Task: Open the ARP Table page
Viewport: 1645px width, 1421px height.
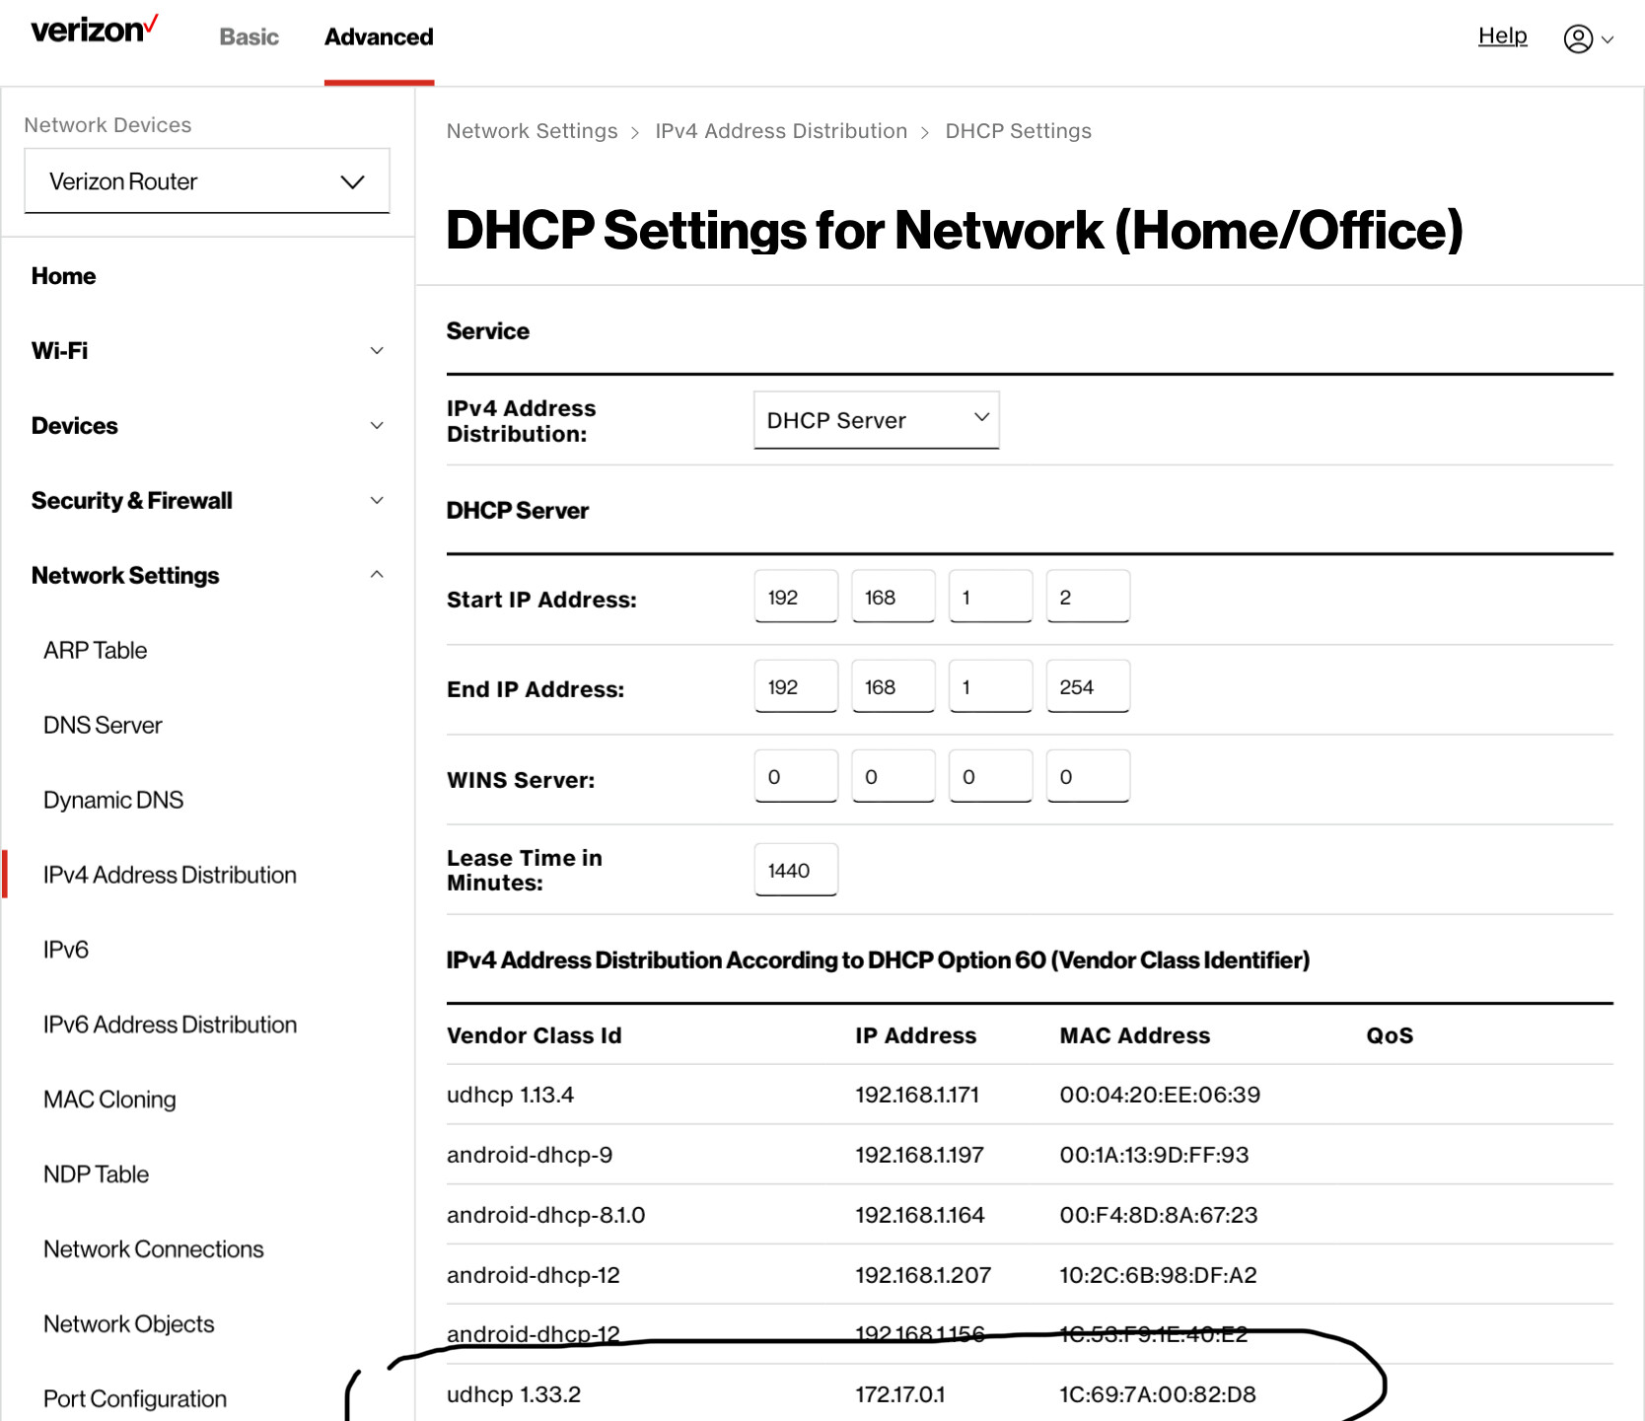Action: tap(94, 649)
